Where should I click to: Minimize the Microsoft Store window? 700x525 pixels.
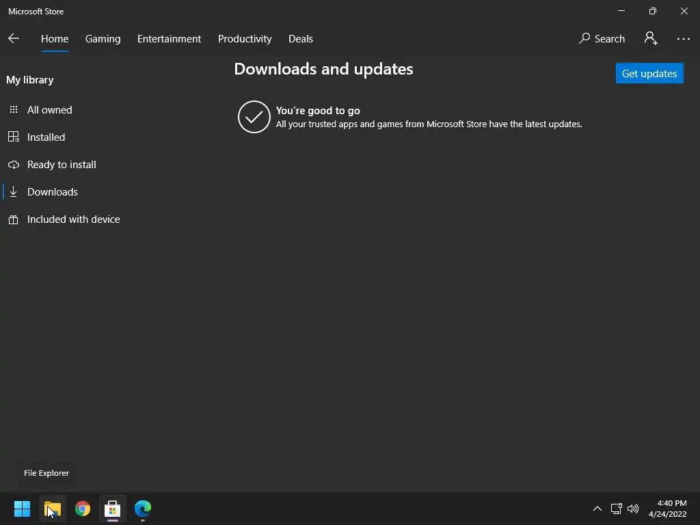click(621, 11)
